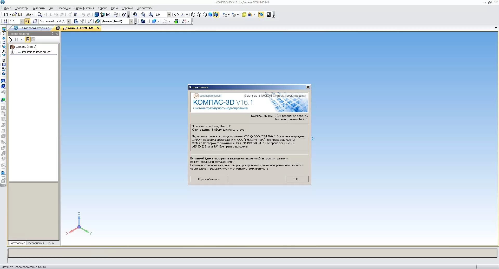Open the Filters funnel icon
The width and height of the screenshot is (499, 269).
point(4,56)
